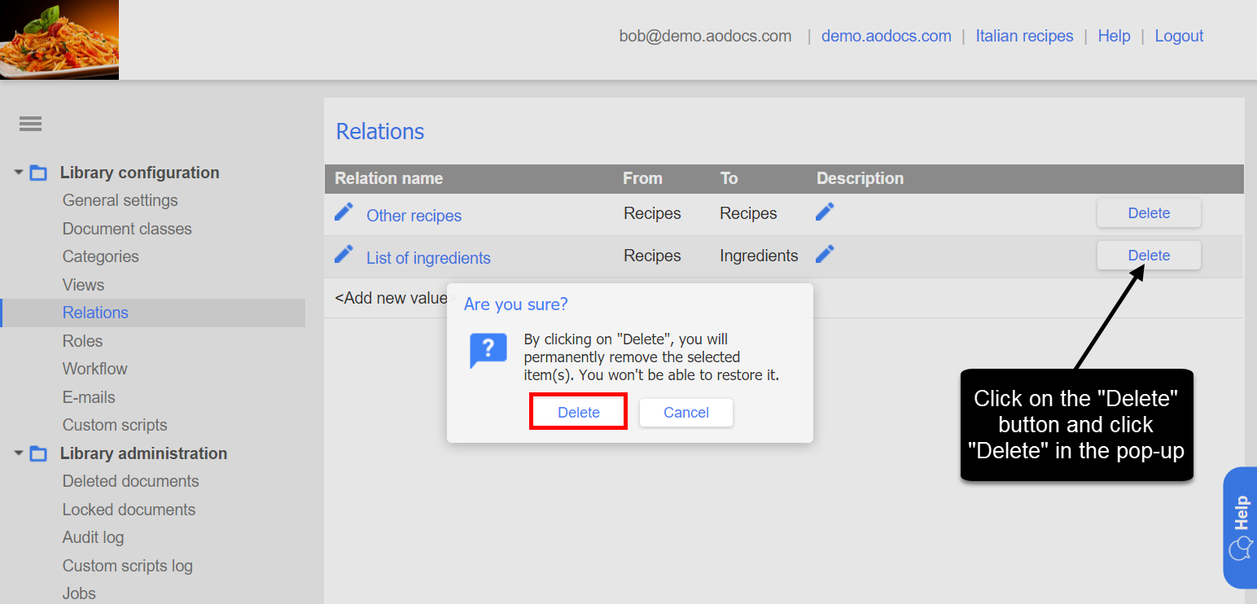
Task: Open Help link in header
Action: (1114, 36)
